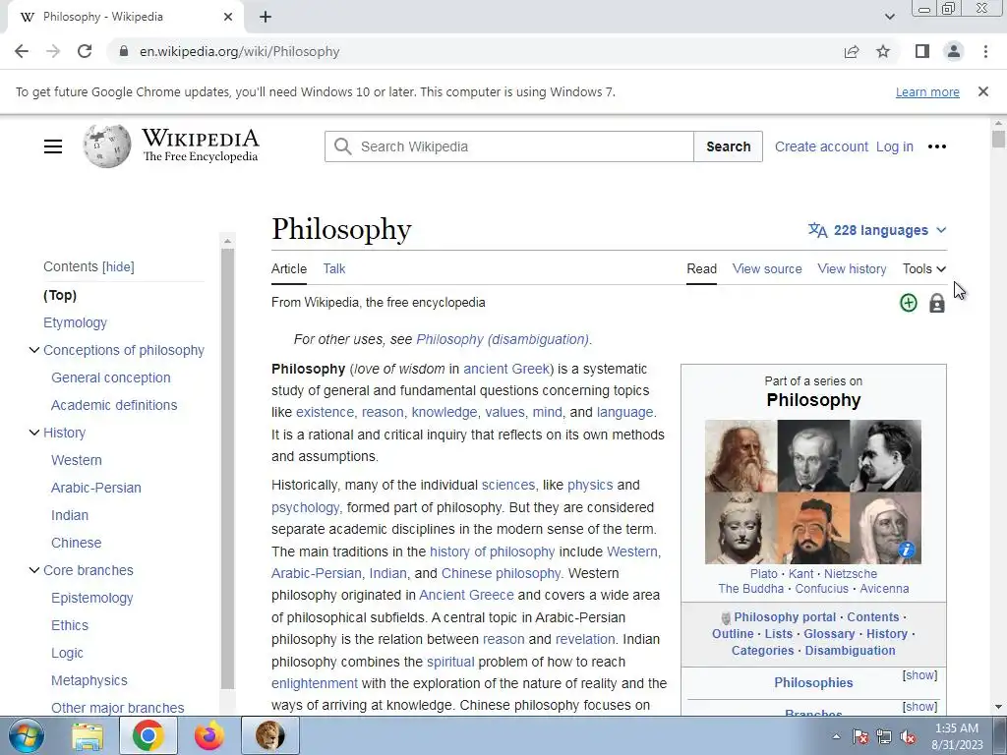
Task: Click the volume muted tray icon
Action: (908, 737)
